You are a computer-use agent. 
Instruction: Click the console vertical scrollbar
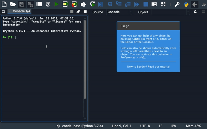[x=85, y=60]
